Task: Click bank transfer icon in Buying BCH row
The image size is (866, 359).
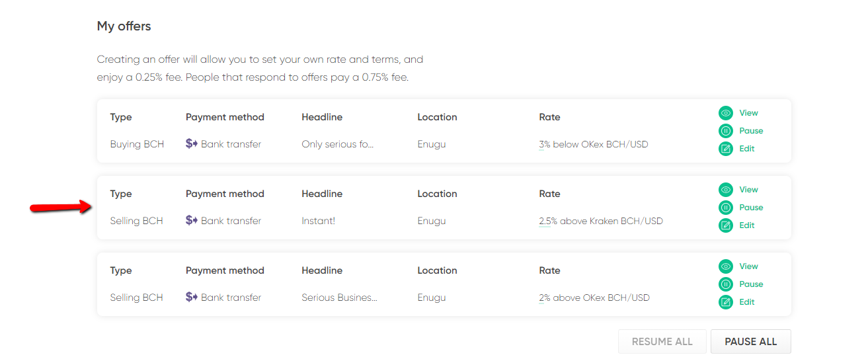Action: pos(192,143)
